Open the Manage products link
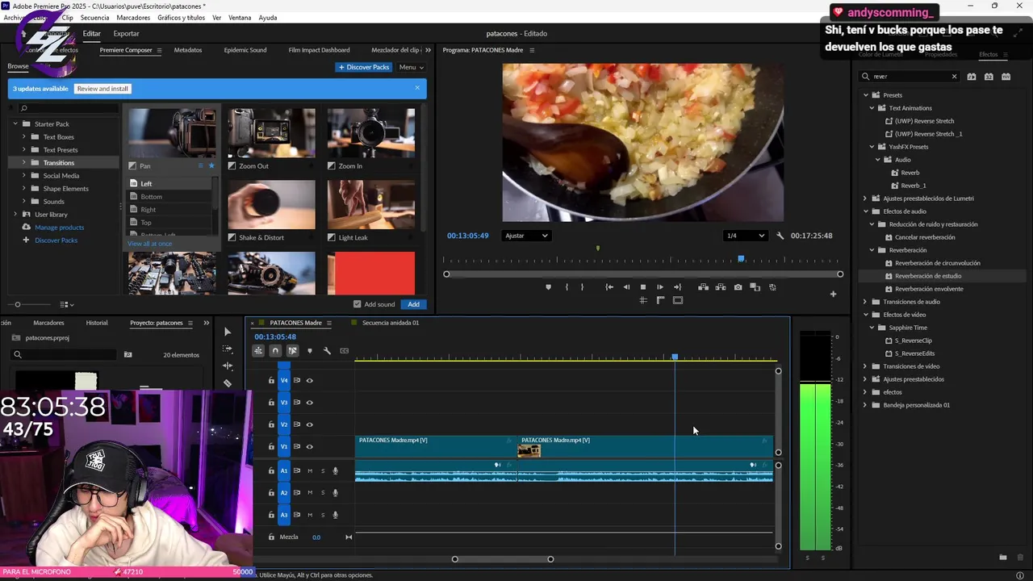1033x581 pixels. tap(59, 228)
